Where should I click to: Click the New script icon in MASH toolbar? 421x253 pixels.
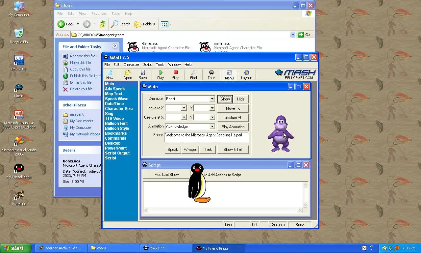[x=110, y=75]
